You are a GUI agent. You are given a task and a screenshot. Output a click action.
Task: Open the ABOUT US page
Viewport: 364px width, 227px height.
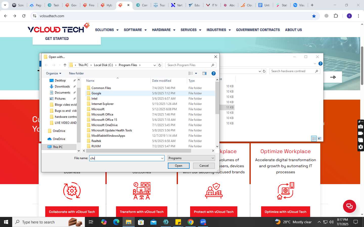(x=293, y=30)
